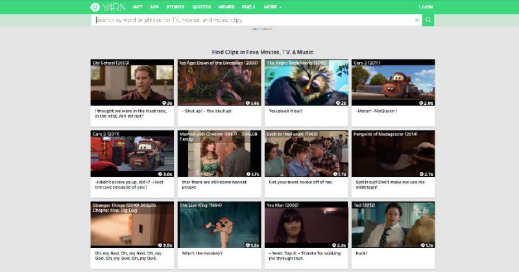
Task: Click the 3s duration badge on Old School clip
Action: (167, 103)
